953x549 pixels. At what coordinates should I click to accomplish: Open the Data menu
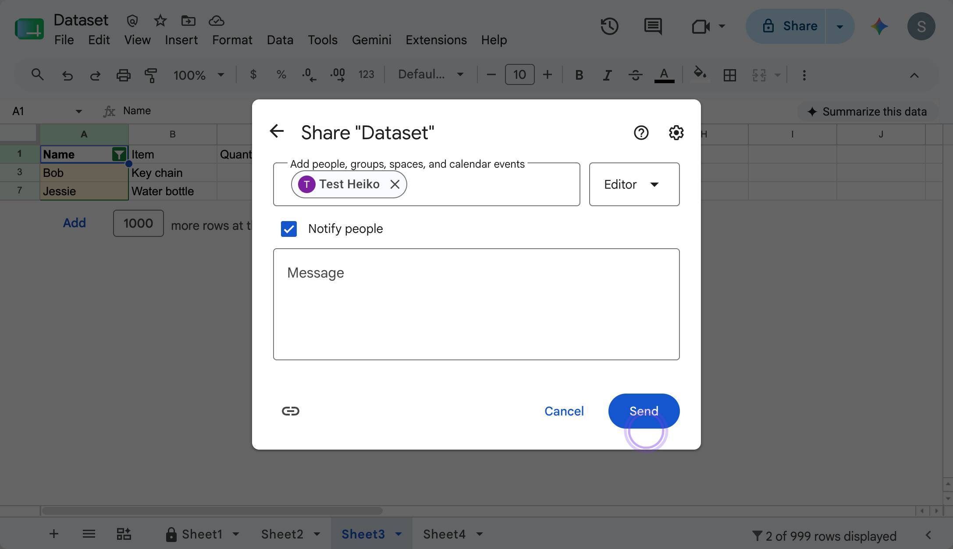point(280,40)
